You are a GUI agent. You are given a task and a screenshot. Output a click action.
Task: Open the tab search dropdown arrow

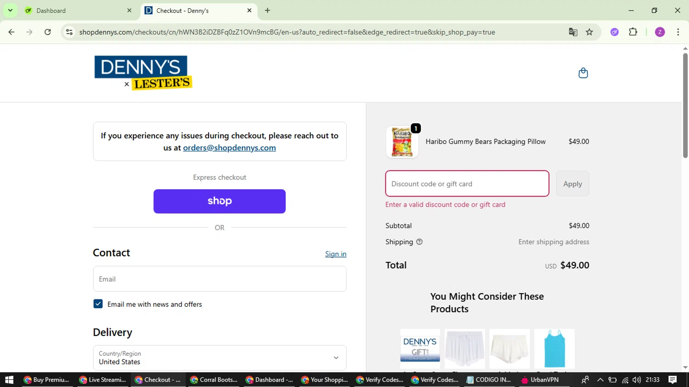pos(10,10)
